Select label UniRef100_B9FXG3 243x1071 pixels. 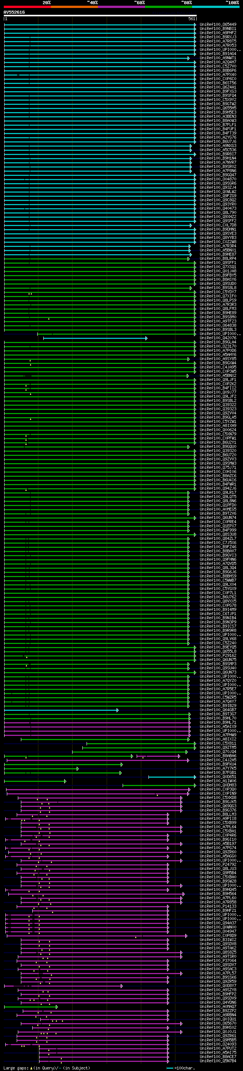(x=218, y=92)
